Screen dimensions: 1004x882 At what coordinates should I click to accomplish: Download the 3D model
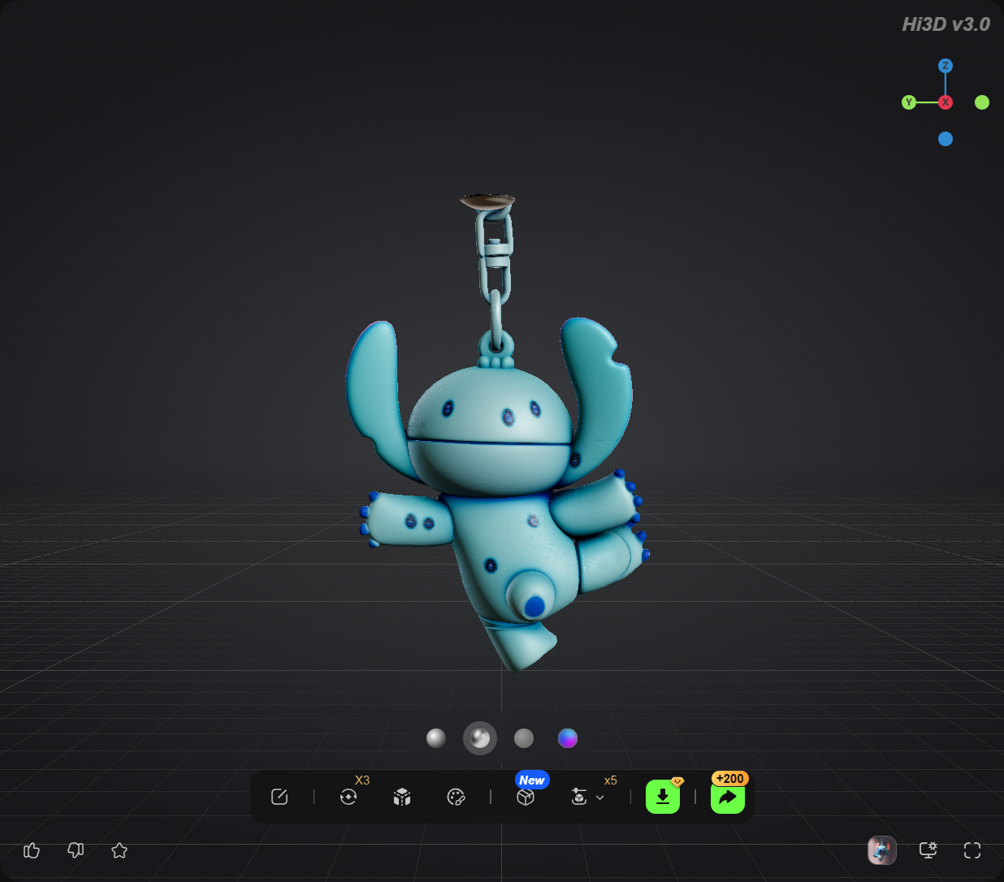(663, 797)
